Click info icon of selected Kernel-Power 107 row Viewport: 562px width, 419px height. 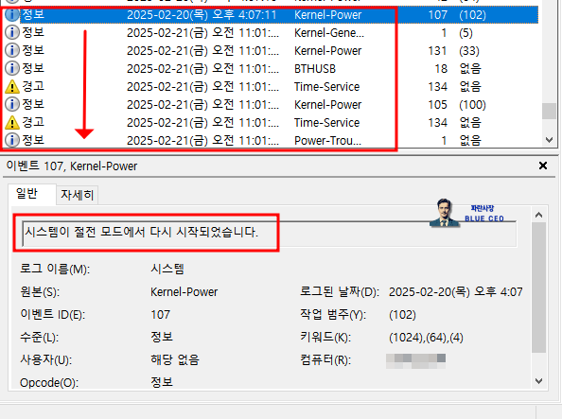12,15
